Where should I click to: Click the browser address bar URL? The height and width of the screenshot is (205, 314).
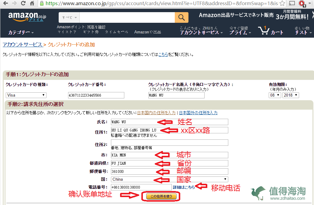coord(161,3)
